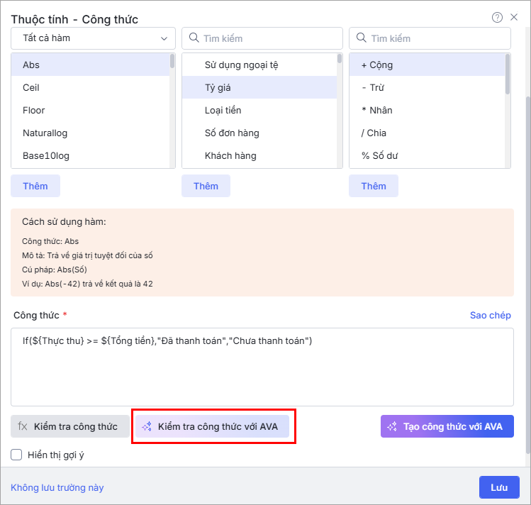Viewport: 531px width, 505px height.
Task: Click sparkle icon on Kiểm tra công thức với AVA
Action: [147, 426]
